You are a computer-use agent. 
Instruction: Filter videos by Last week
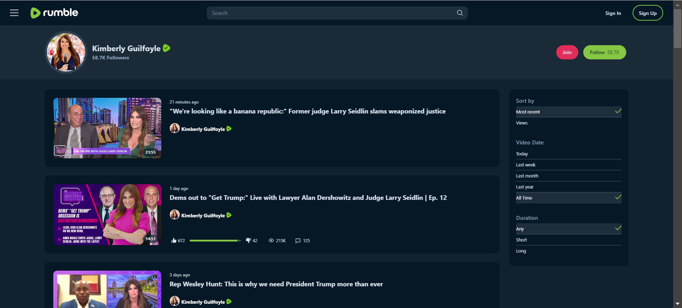pyautogui.click(x=525, y=165)
